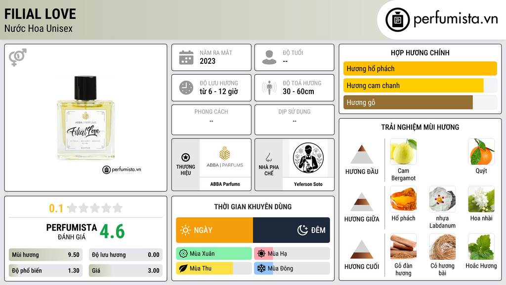Click the Hương gỗ accord bar
The height and width of the screenshot is (285, 506).
pyautogui.click(x=420, y=102)
